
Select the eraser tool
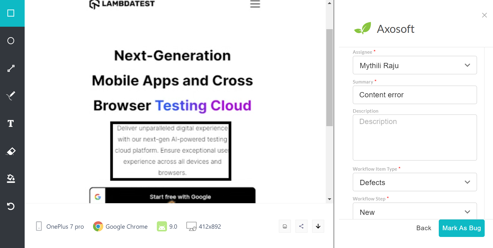(11, 151)
